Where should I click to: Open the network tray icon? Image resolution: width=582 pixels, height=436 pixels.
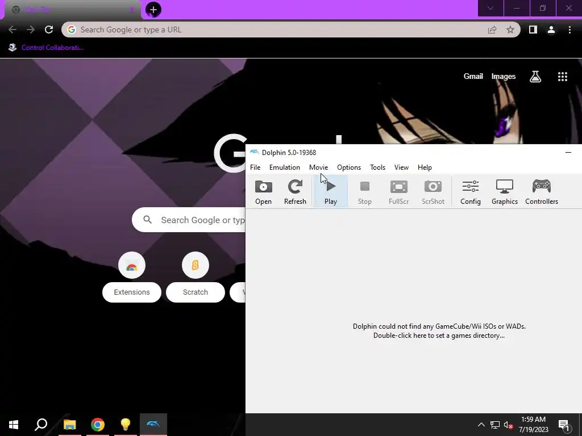click(495, 425)
